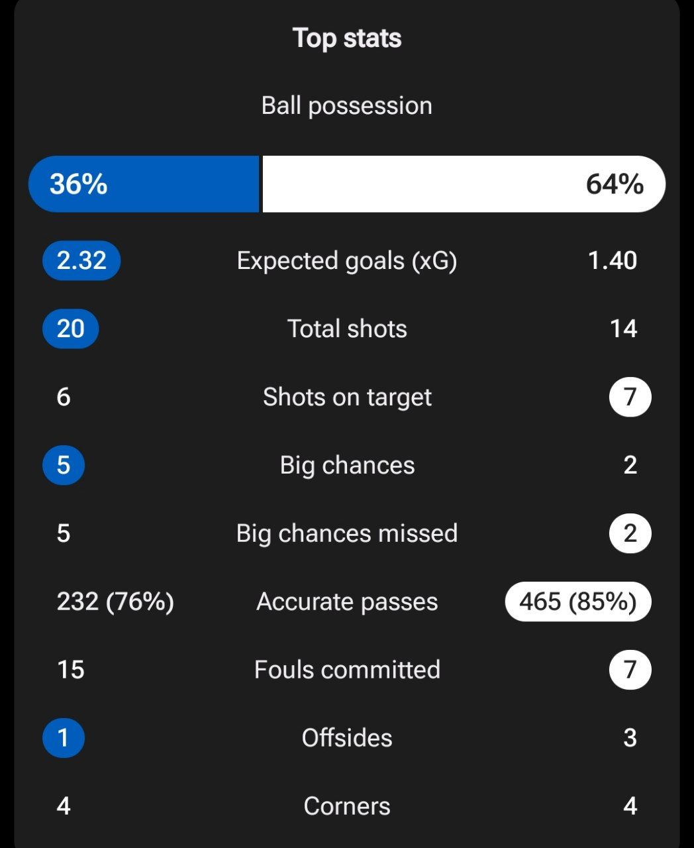The height and width of the screenshot is (848, 694).
Task: Click the 2.32 expected goals badge
Action: [81, 260]
